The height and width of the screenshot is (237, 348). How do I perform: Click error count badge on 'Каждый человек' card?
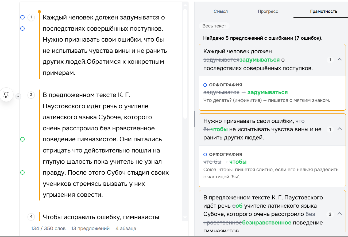[330, 60]
